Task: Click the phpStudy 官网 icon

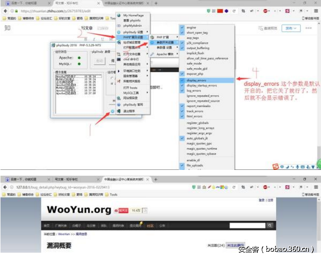Action: (x=119, y=105)
